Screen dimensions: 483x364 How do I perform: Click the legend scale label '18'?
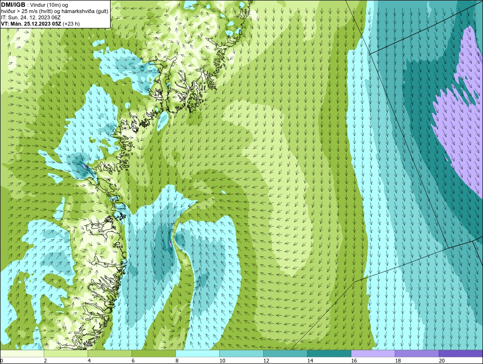[398, 361]
